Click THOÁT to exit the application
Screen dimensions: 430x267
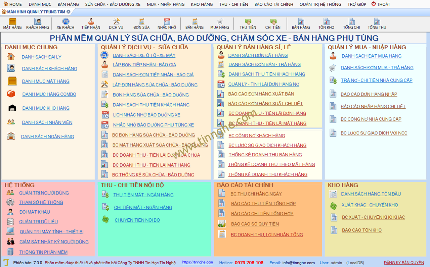381,4
